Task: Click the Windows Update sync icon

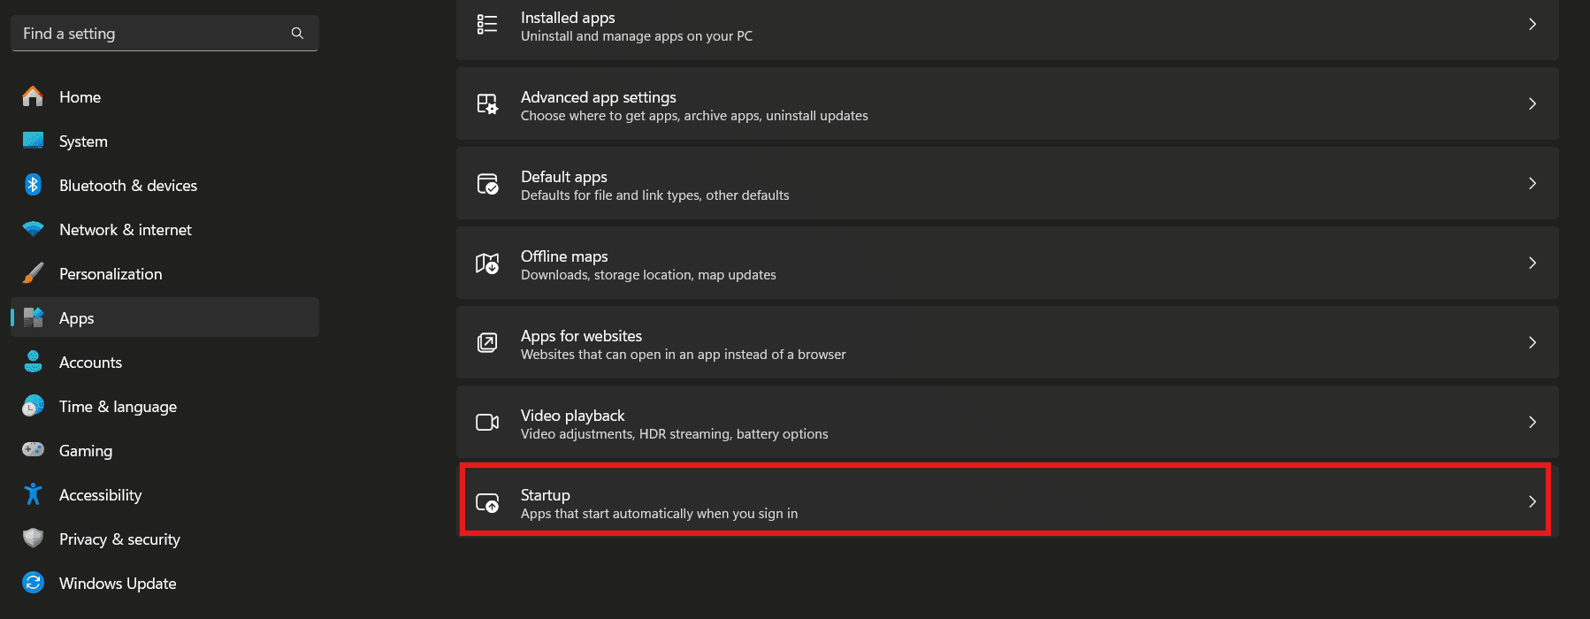Action: coord(33,583)
